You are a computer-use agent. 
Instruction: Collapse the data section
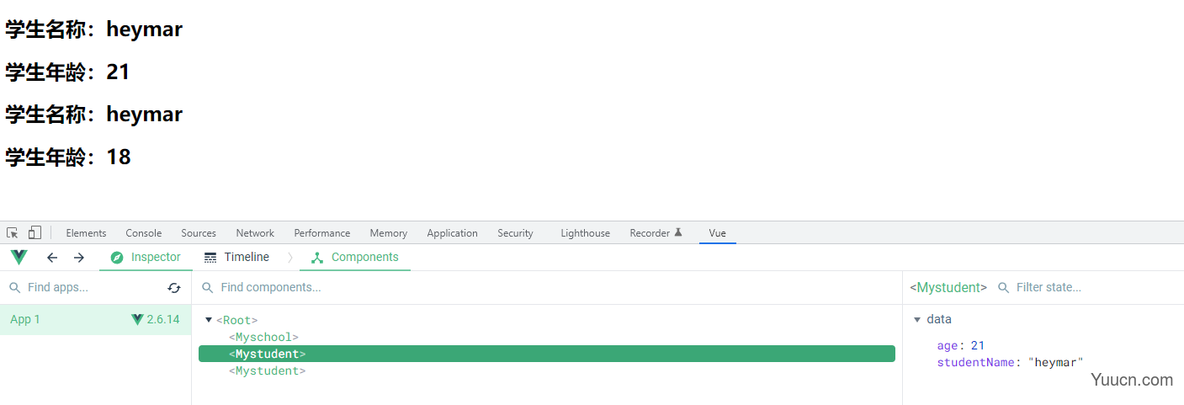point(917,320)
